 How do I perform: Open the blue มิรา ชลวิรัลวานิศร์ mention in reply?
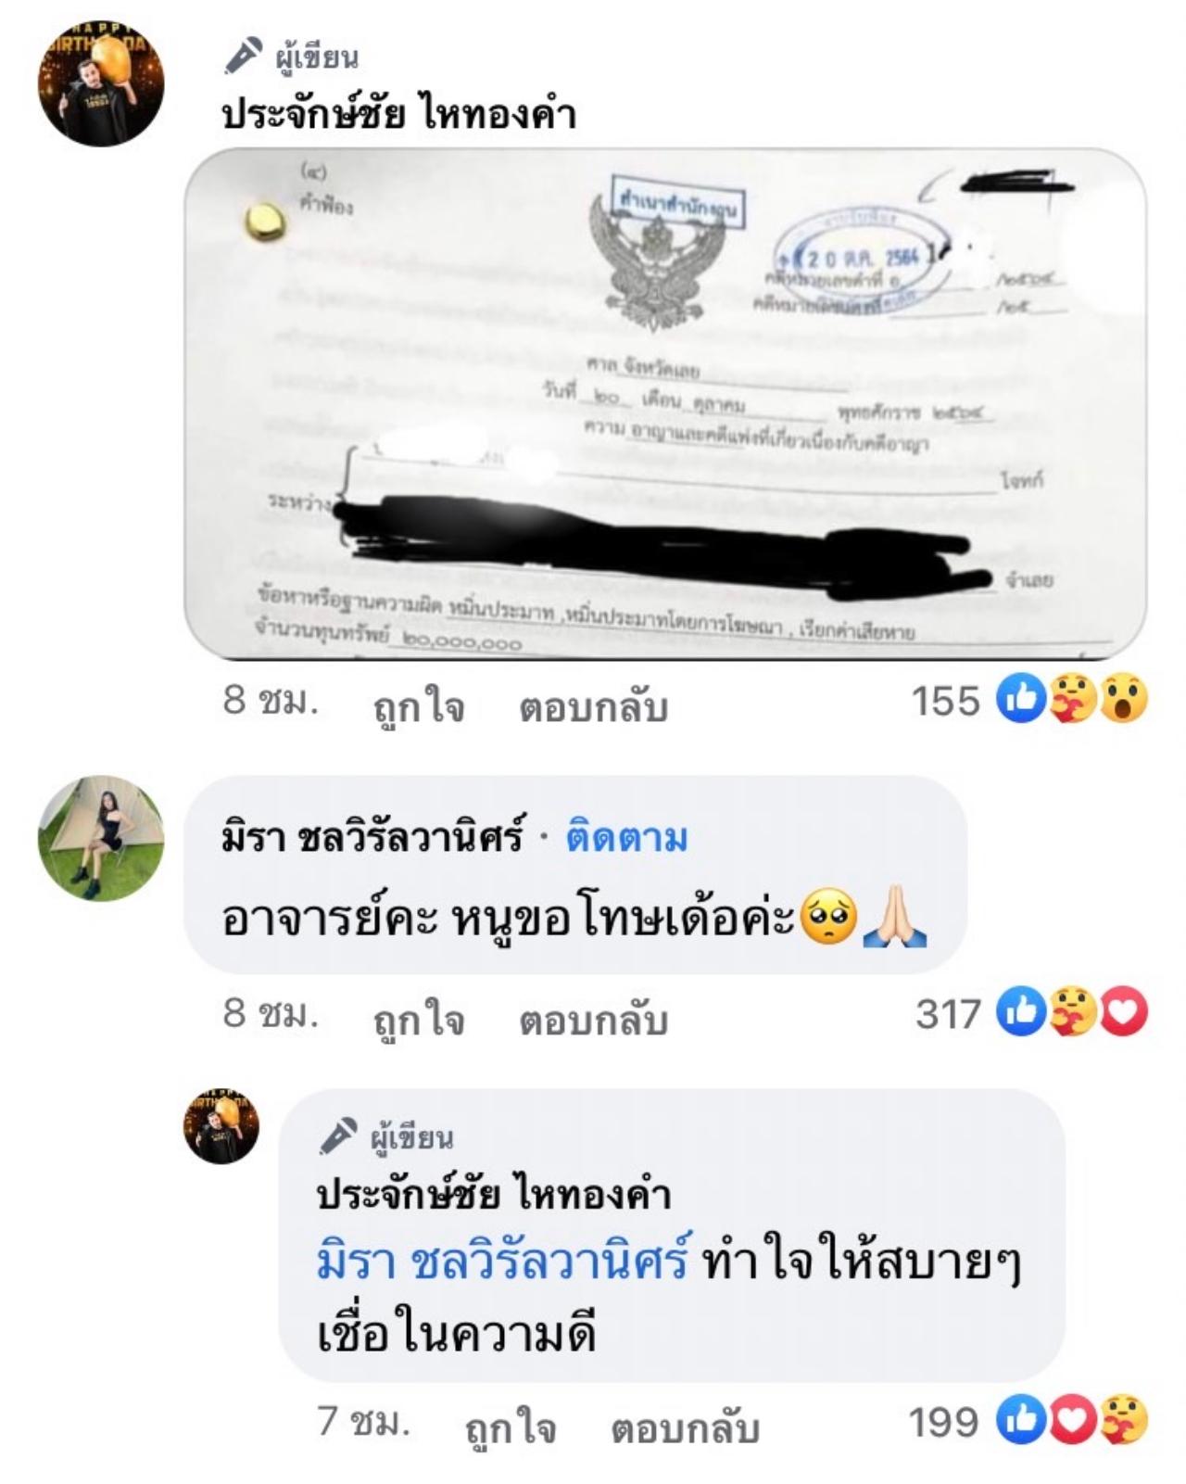pyautogui.click(x=503, y=1263)
